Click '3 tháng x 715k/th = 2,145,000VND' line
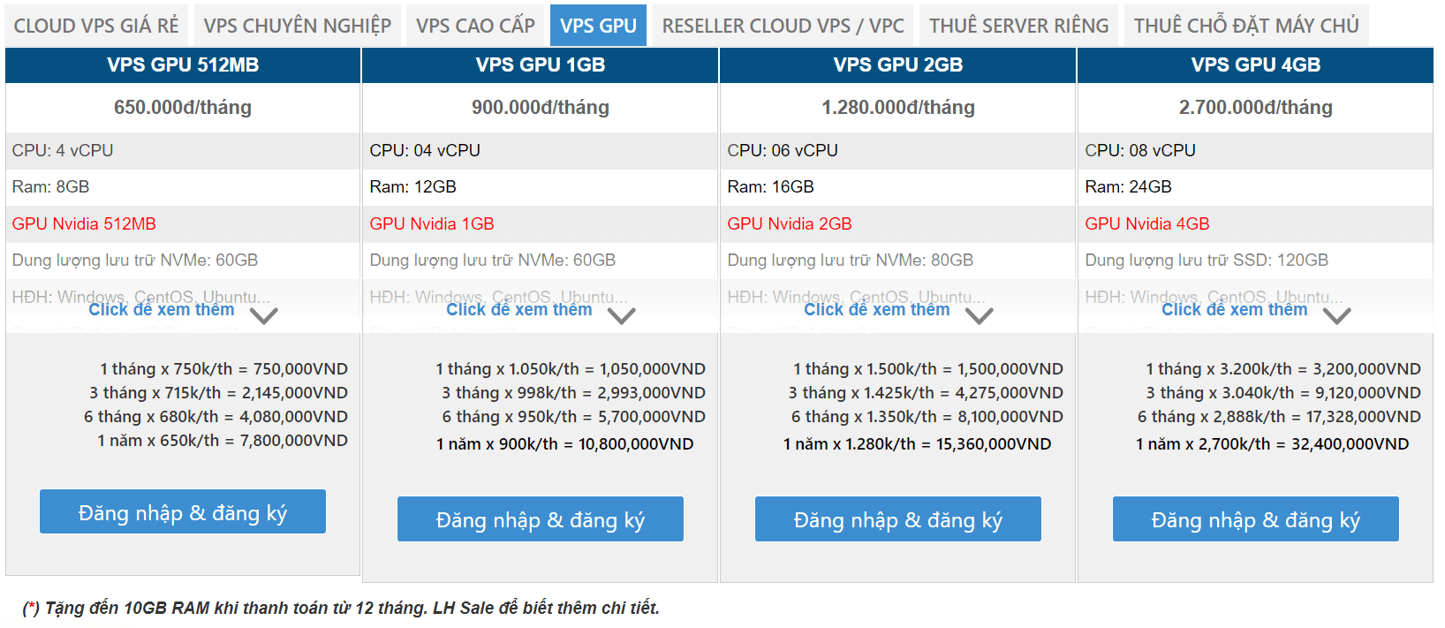 218,393
